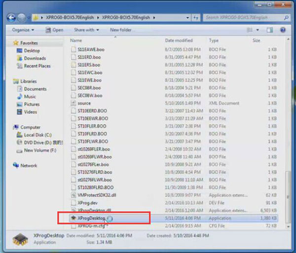Sort files by Date modified column
This screenshot has height=253, width=296.
[x=179, y=41]
